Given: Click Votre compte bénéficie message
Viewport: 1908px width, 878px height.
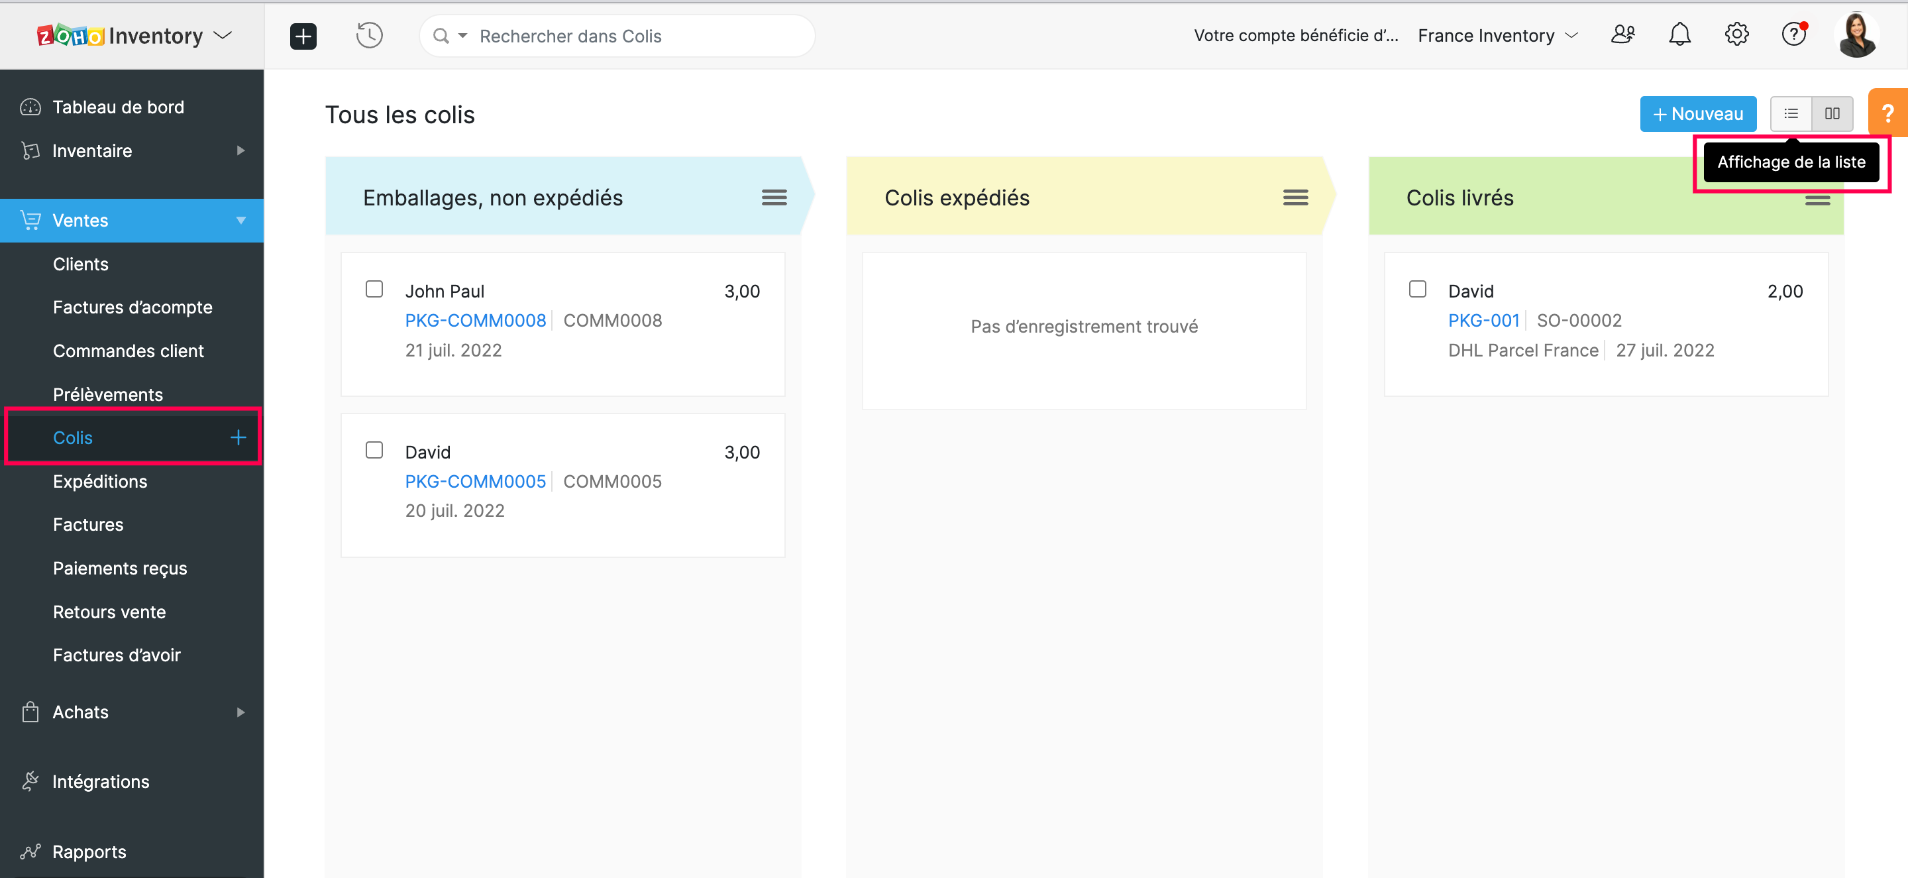Looking at the screenshot, I should click(1295, 35).
